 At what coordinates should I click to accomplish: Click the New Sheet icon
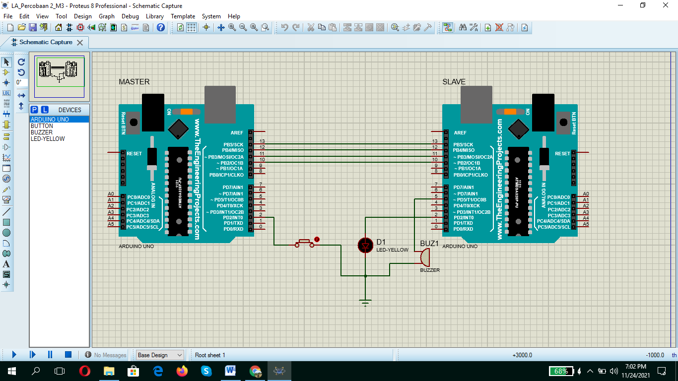click(488, 27)
